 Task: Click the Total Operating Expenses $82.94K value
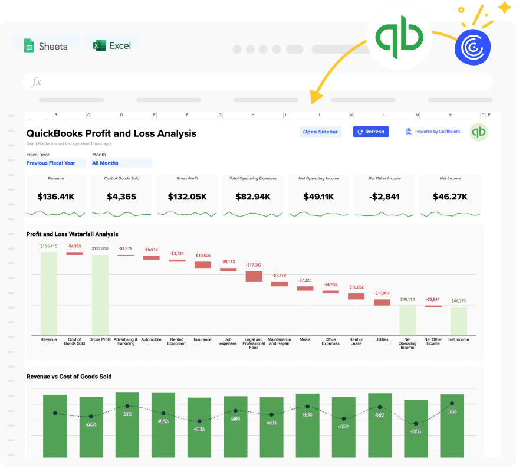253,197
